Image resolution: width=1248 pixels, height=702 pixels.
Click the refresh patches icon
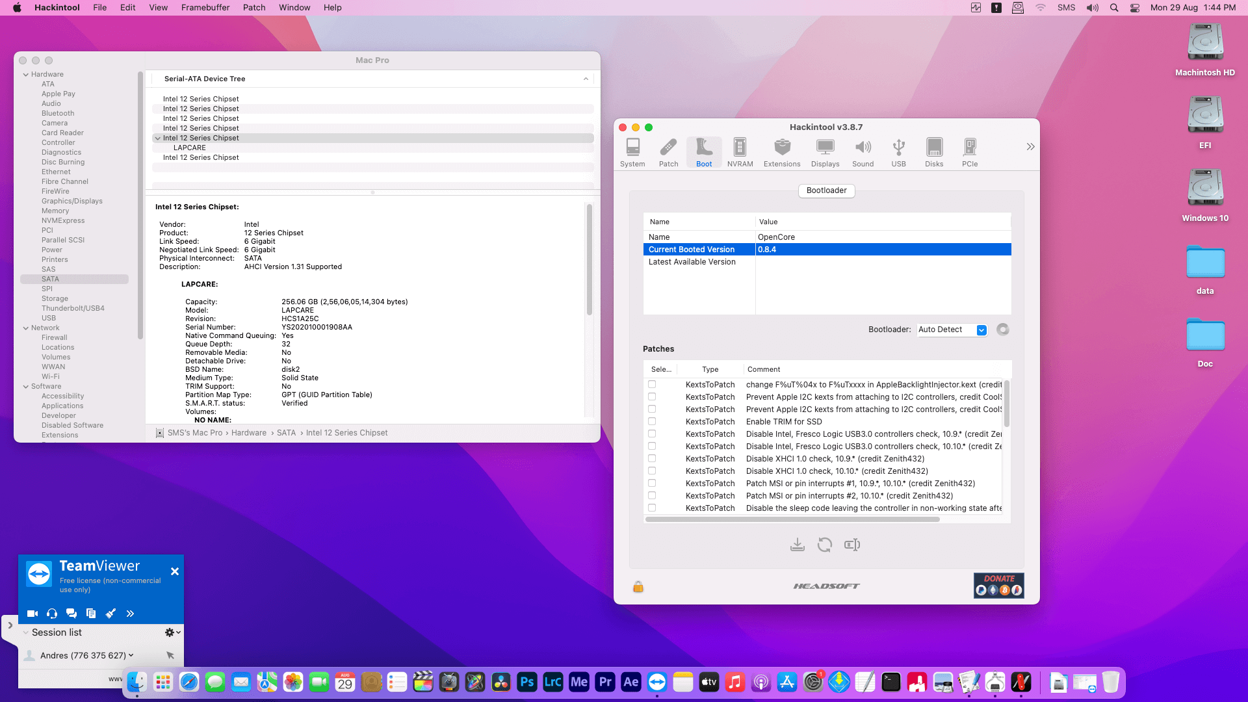tap(824, 545)
